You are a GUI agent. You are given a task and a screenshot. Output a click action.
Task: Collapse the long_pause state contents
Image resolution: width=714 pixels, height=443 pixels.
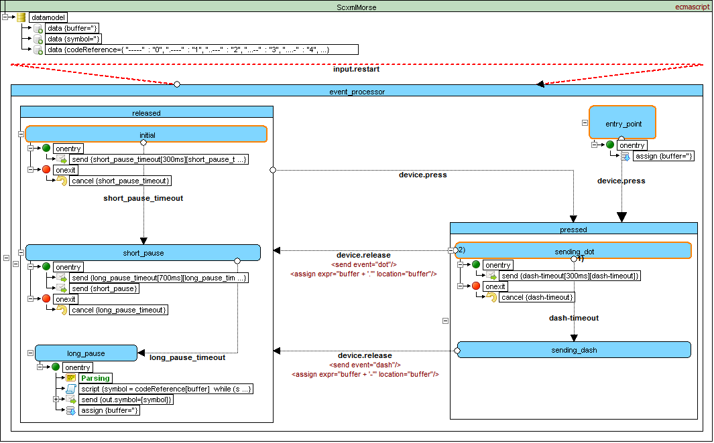pos(31,353)
